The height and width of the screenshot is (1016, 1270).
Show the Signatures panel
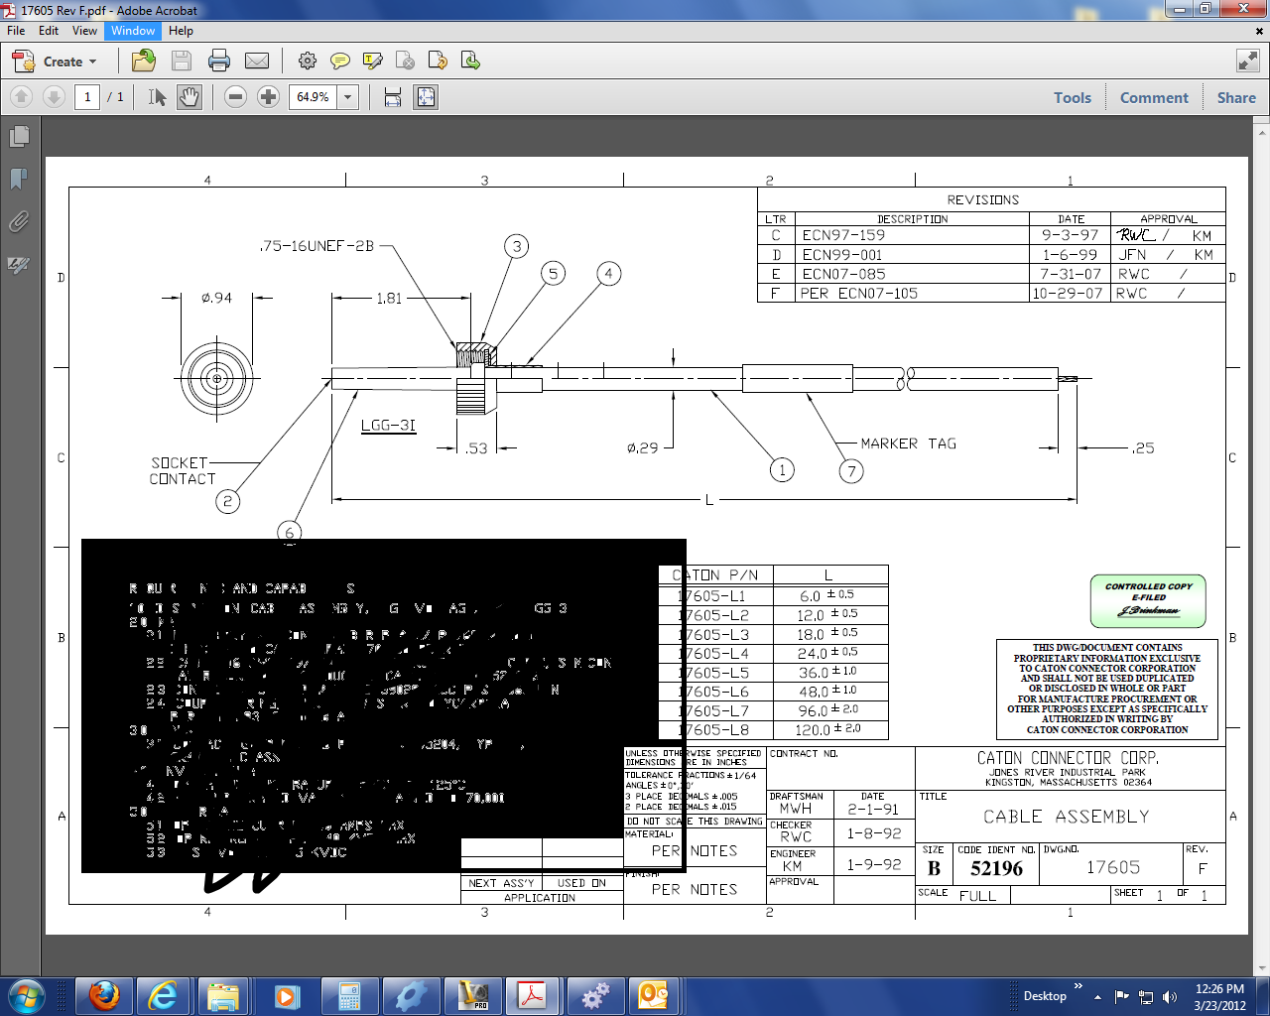(x=19, y=264)
